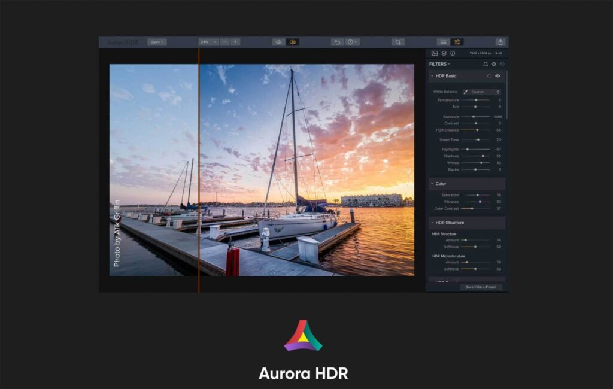Image resolution: width=613 pixels, height=389 pixels.
Task: Click HDR Microstructure Amount slider handle
Action: coord(467,262)
